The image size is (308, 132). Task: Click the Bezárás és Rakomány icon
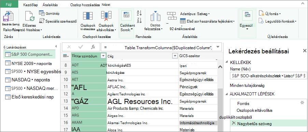pos(8,16)
